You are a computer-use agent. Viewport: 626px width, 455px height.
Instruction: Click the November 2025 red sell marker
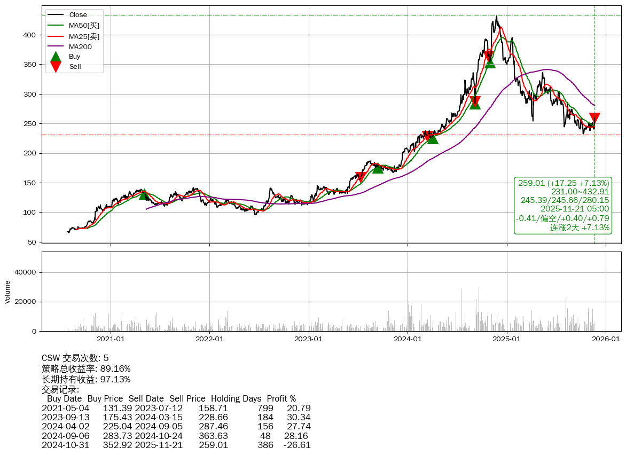click(594, 118)
